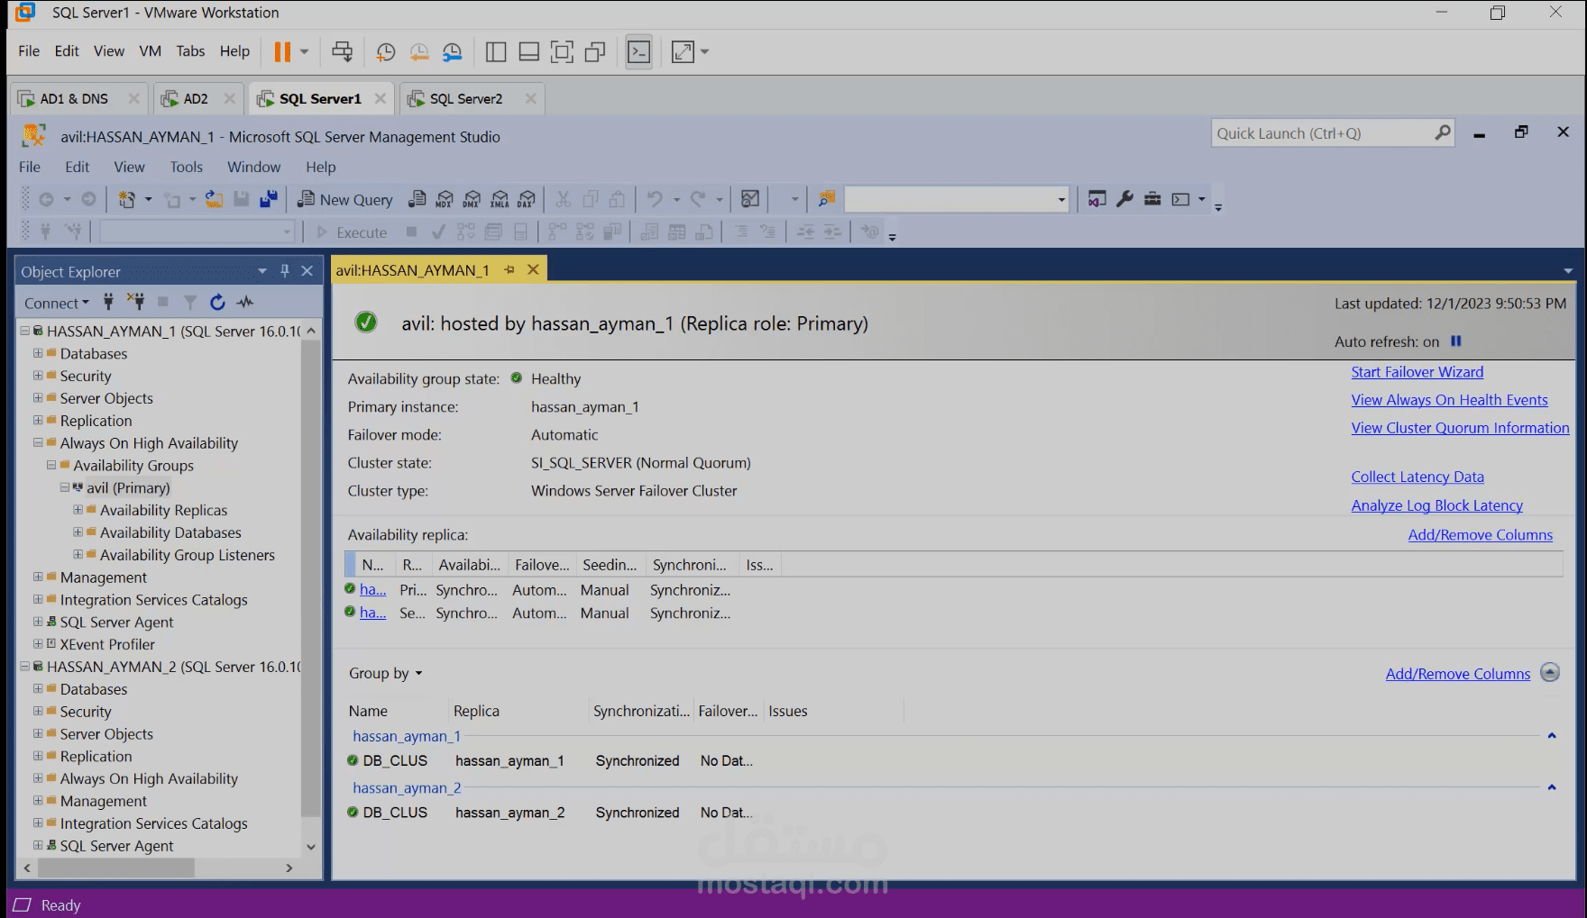The width and height of the screenshot is (1587, 918).
Task: Click the Disconnect plug icon in Object Explorer
Action: 136,302
